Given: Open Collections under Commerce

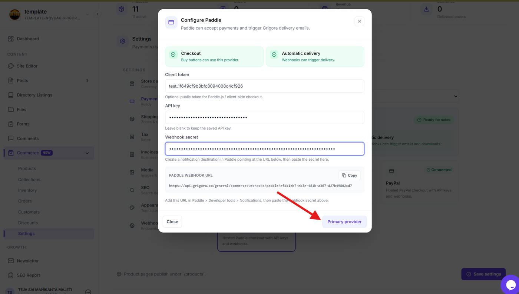Looking at the screenshot, I should click(x=29, y=180).
